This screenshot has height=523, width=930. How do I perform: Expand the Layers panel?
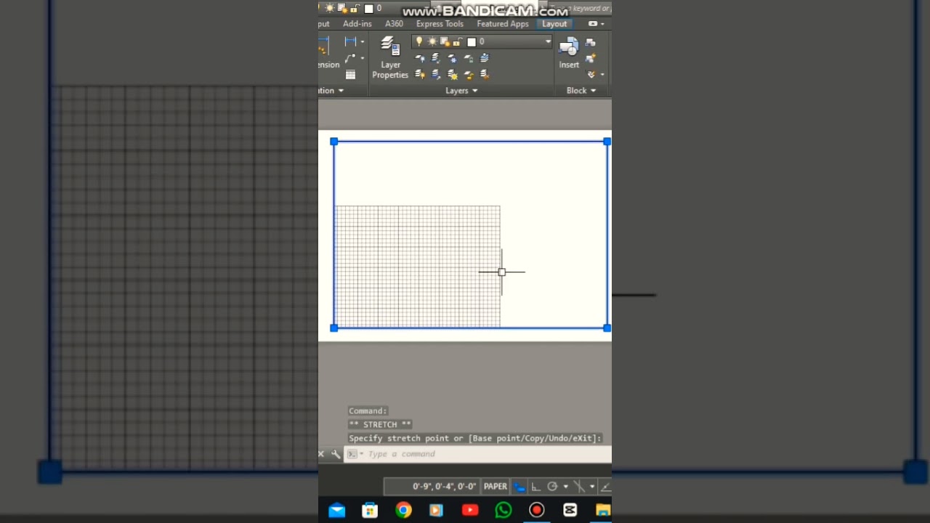tap(461, 91)
